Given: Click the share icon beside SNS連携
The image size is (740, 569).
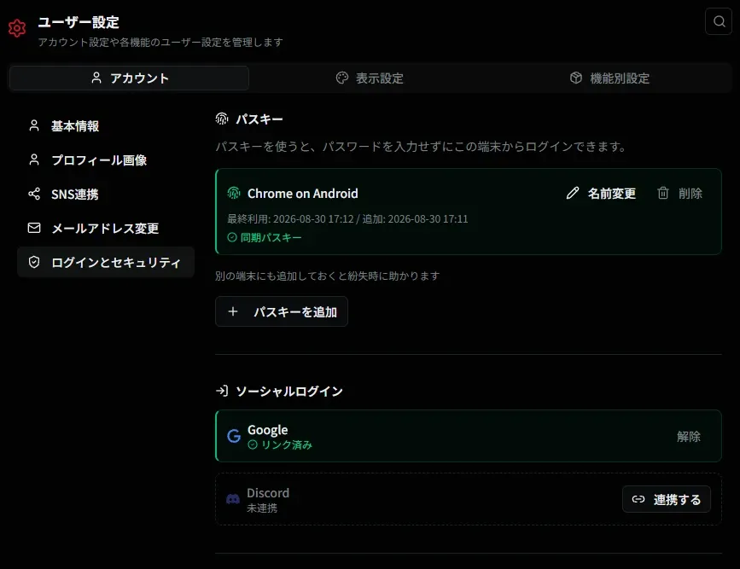Looking at the screenshot, I should pos(34,194).
